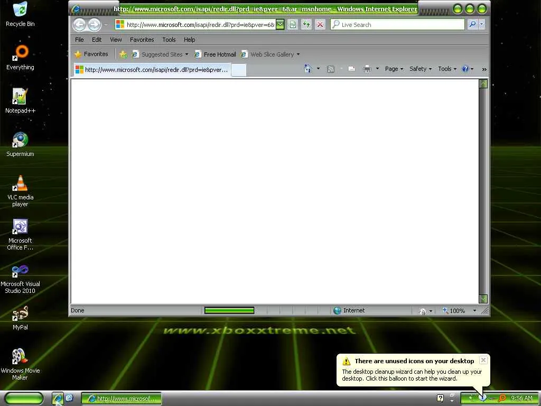541x406 pixels.
Task: Click the RSS feeds icon
Action: pos(331,69)
